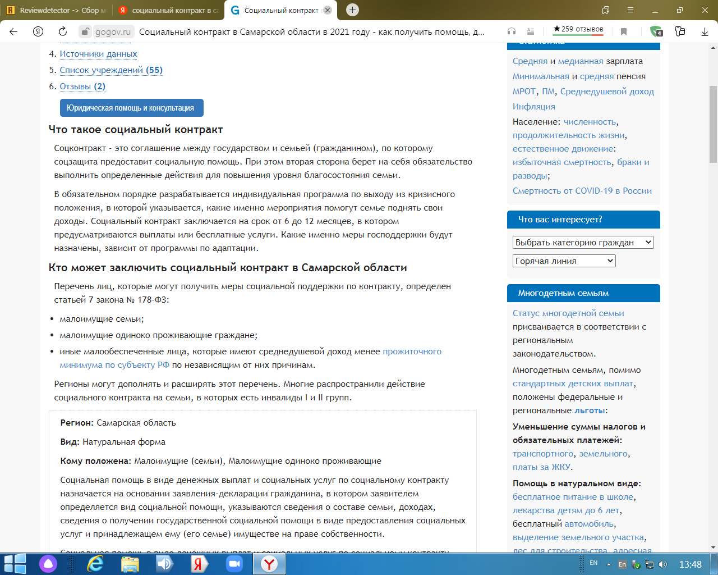Open Internet Explorer from the taskbar

pos(96,564)
